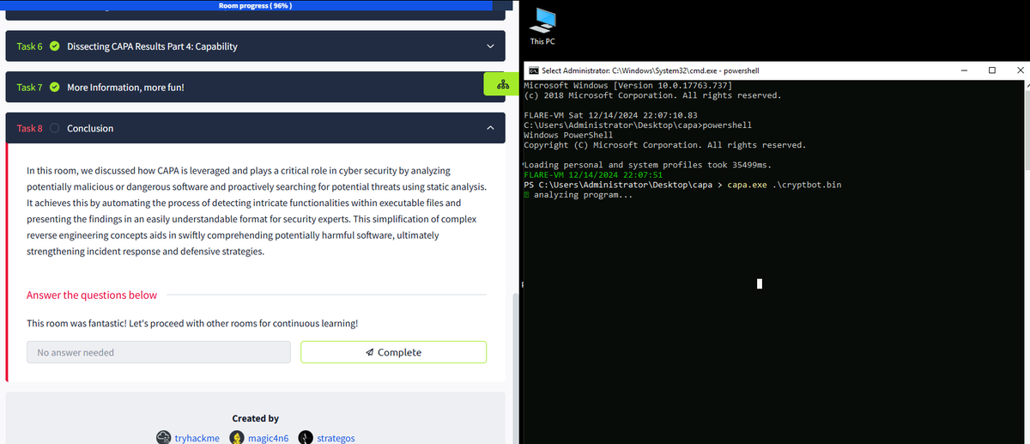Expand Task 6 chevron arrow
The height and width of the screenshot is (444, 1030).
[x=490, y=46]
